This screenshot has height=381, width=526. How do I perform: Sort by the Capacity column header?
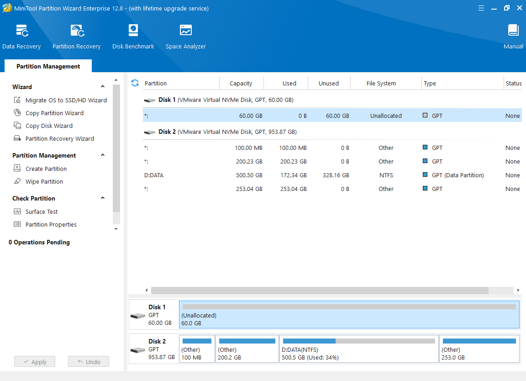coord(241,83)
